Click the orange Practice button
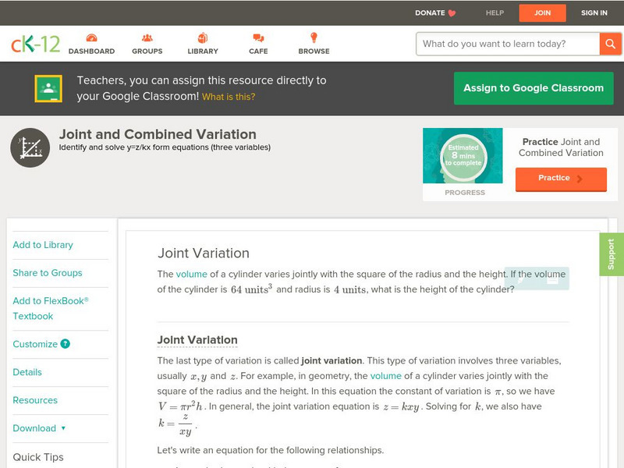 [x=561, y=179]
